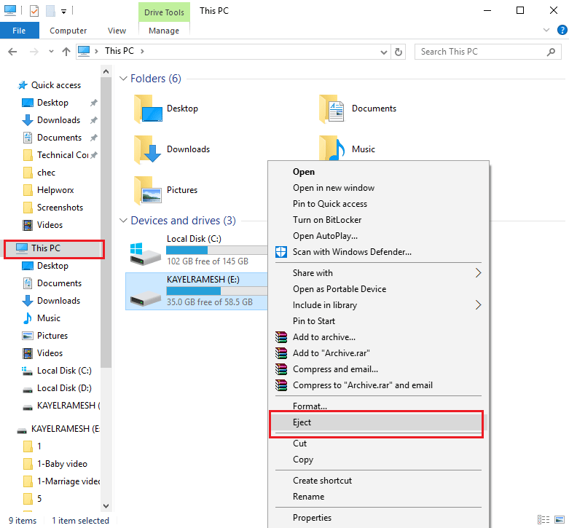Open the Help question mark icon
This screenshot has width=569, height=528.
click(562, 30)
